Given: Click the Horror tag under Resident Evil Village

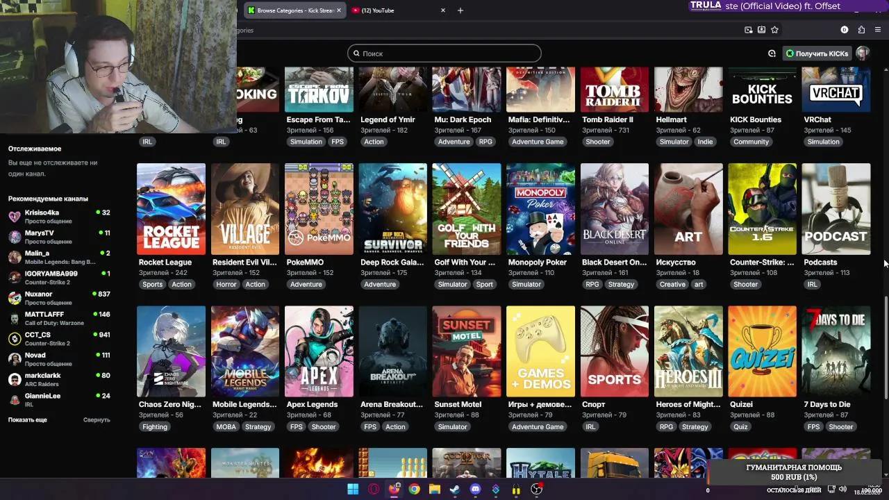Looking at the screenshot, I should pyautogui.click(x=226, y=284).
